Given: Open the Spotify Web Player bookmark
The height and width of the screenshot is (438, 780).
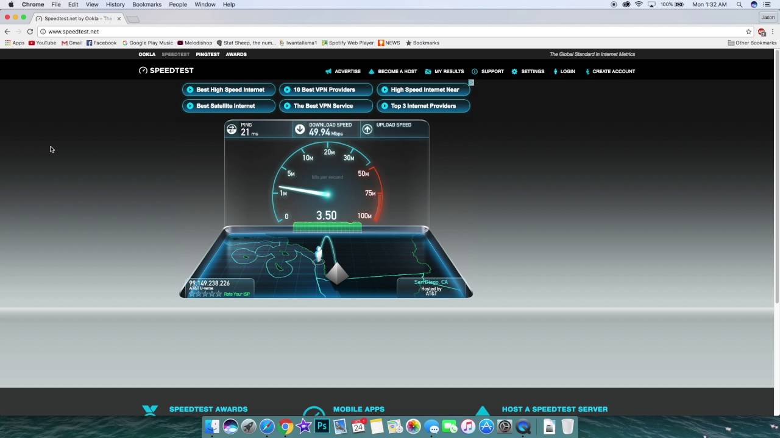Looking at the screenshot, I should click(x=348, y=43).
